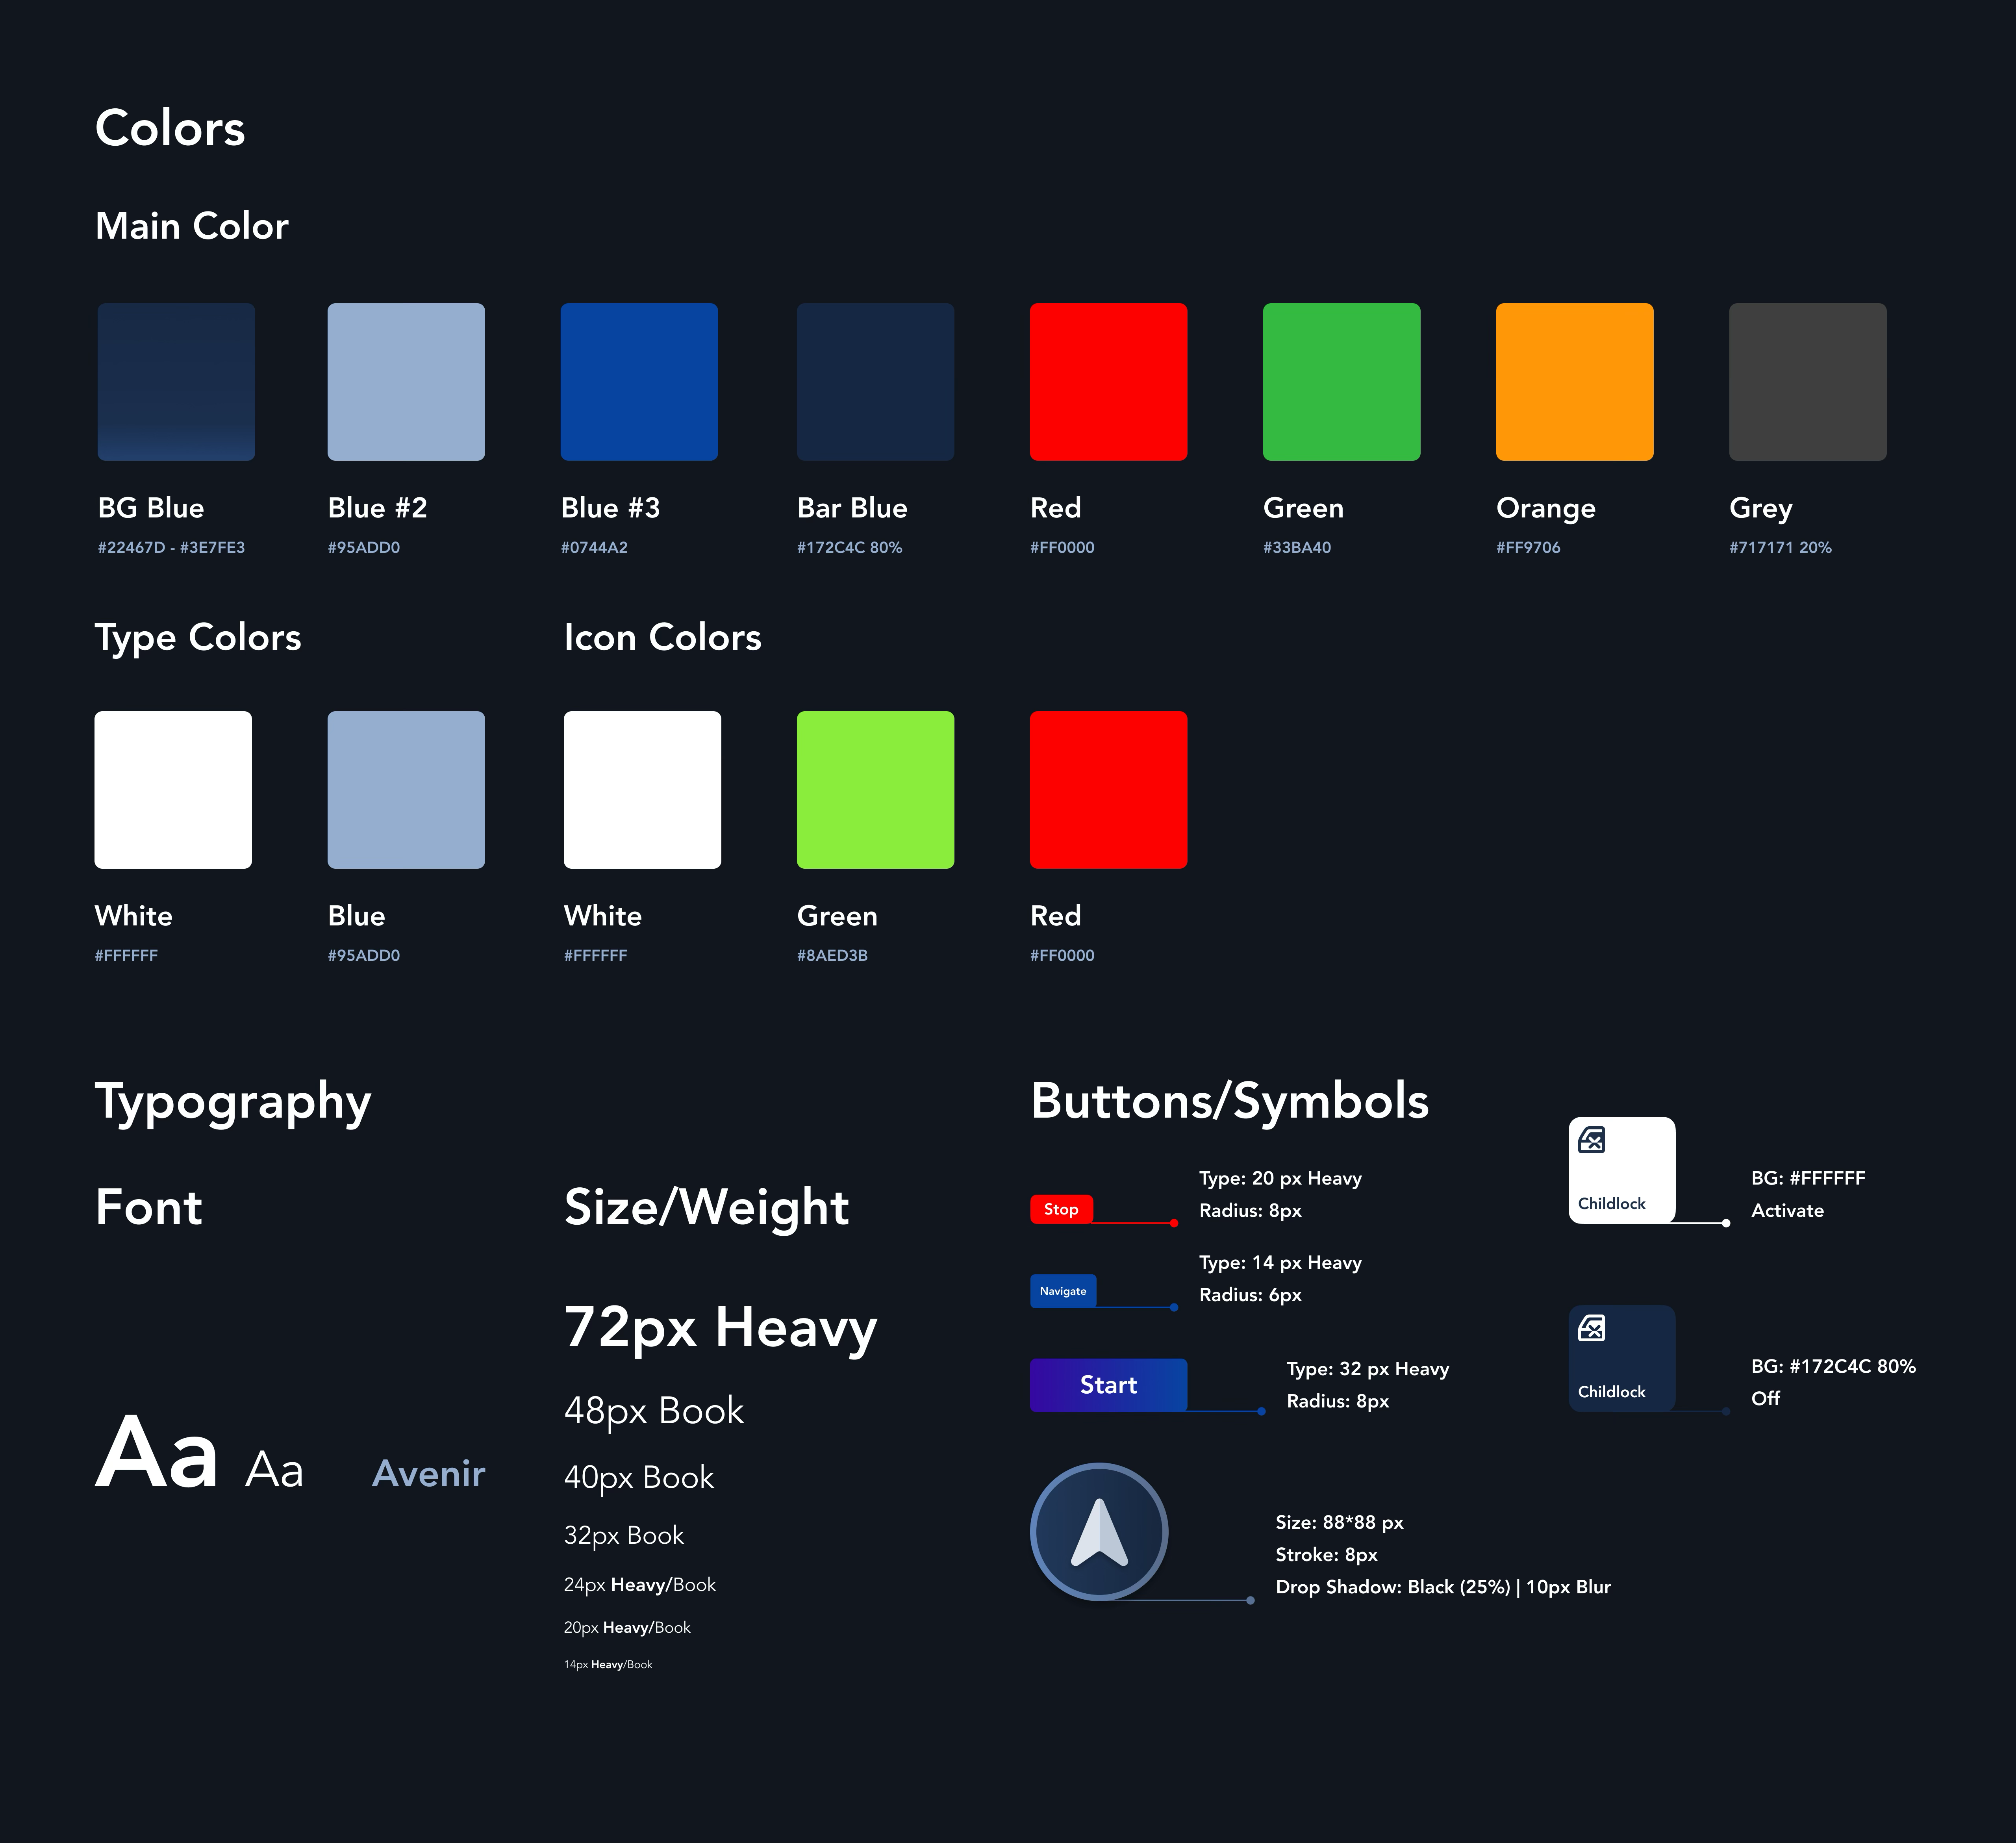The height and width of the screenshot is (1843, 2016).
Task: Click the Red main color swatch
Action: click(1108, 382)
